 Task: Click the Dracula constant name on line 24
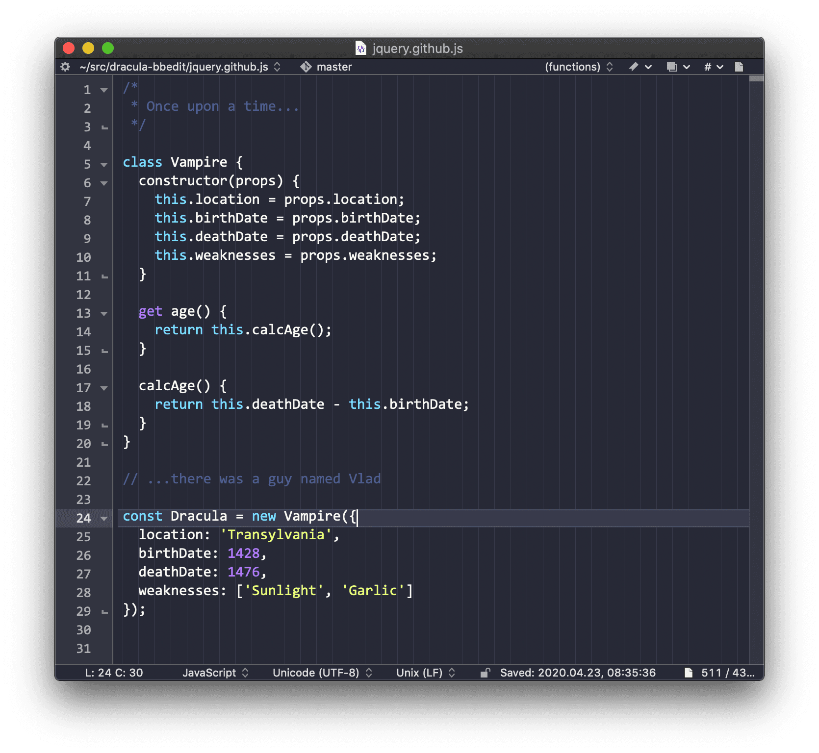click(x=199, y=516)
